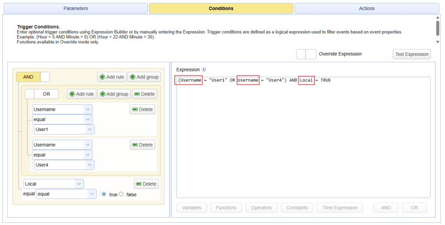Open the Actions tab
This screenshot has height=225, width=445.
366,8
